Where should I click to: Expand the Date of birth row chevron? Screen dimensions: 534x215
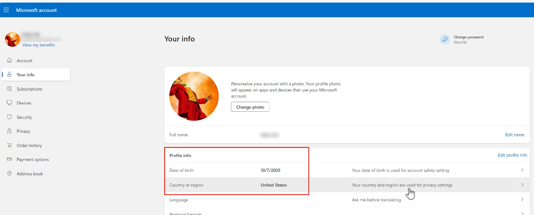pos(522,170)
